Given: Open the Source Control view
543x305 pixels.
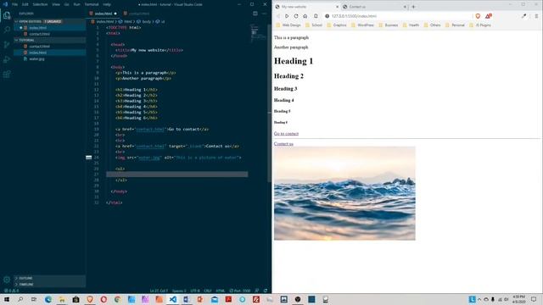Looking at the screenshot, I should [x=7, y=45].
